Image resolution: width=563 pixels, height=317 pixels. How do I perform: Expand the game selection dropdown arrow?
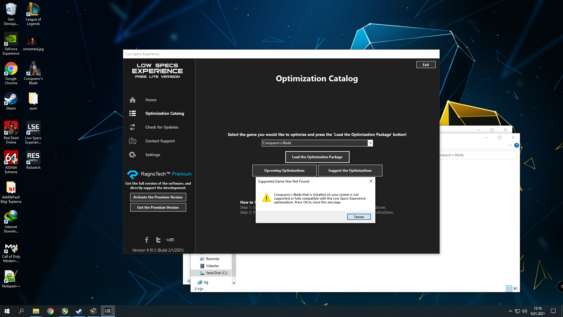tap(370, 143)
